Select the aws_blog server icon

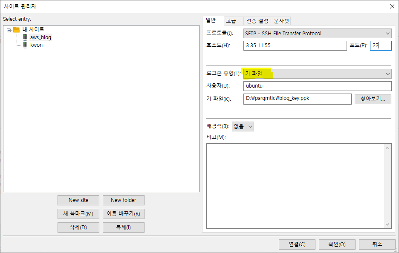(25, 37)
